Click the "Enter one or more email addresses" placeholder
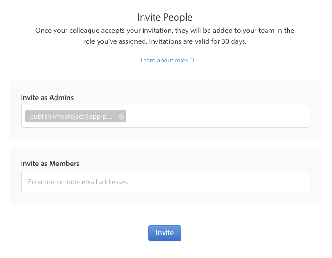Screen dimensions: 332x258 (78, 182)
